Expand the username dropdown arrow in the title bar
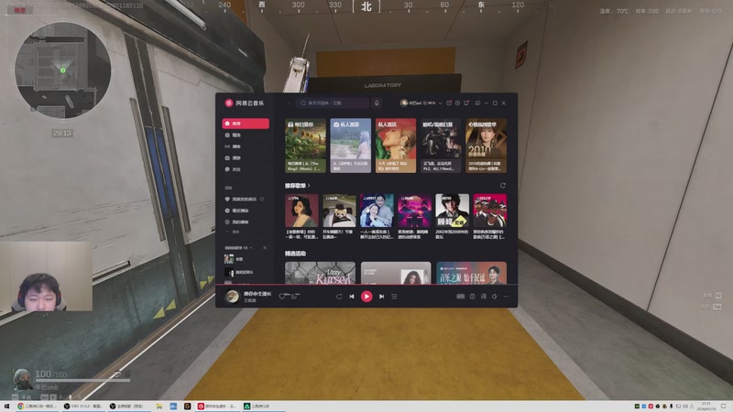This screenshot has height=412, width=733. 441,103
